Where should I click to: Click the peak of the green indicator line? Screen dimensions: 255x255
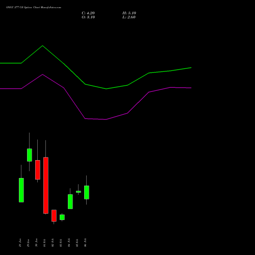[42, 46]
